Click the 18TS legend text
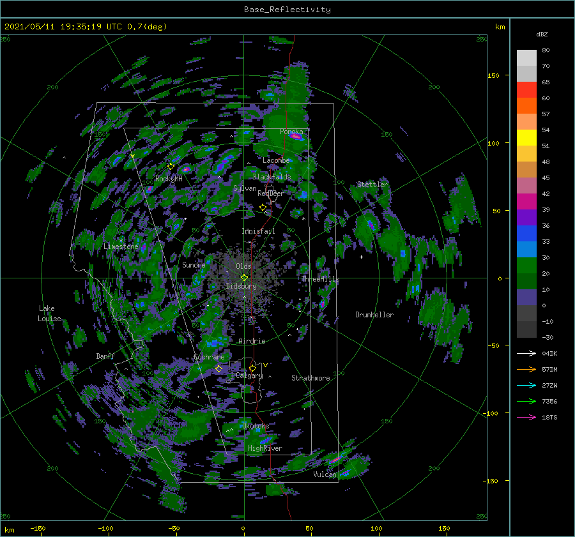 coord(549,417)
